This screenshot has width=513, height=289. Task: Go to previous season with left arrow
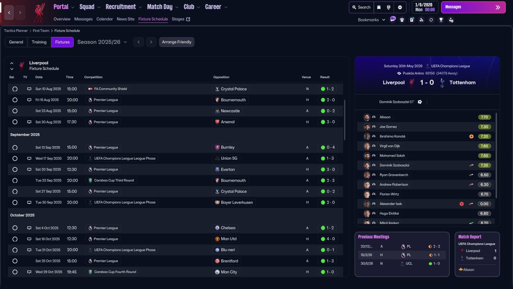pos(138,42)
